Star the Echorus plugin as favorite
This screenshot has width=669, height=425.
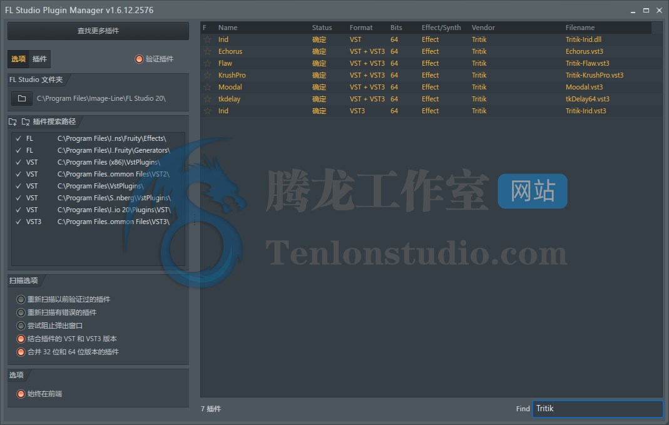(207, 51)
